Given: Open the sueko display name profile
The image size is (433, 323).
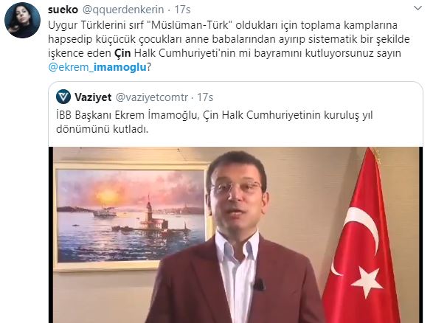Looking at the screenshot, I should [x=63, y=10].
